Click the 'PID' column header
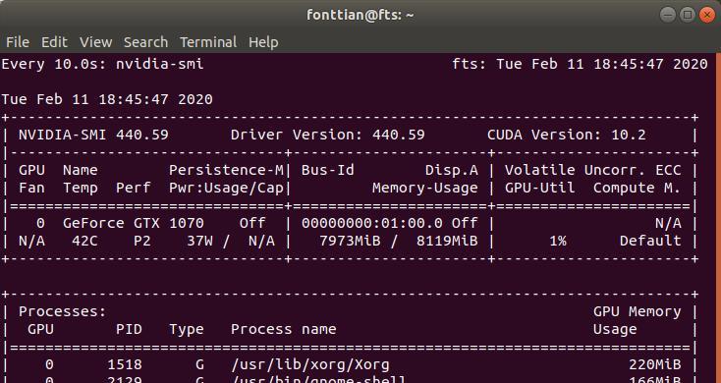Screen dimensions: 721x383 pyautogui.click(x=129, y=330)
